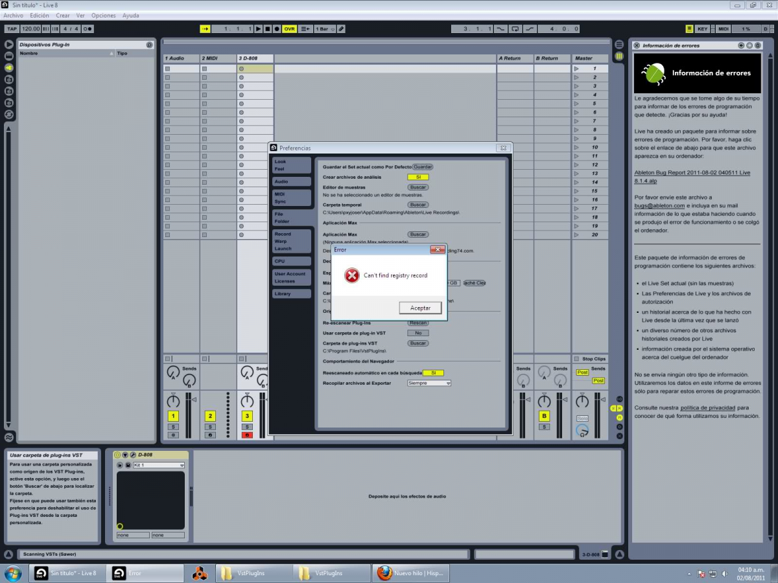The height and width of the screenshot is (583, 778).
Task: Click the Punch-In switch
Action: click(501, 29)
